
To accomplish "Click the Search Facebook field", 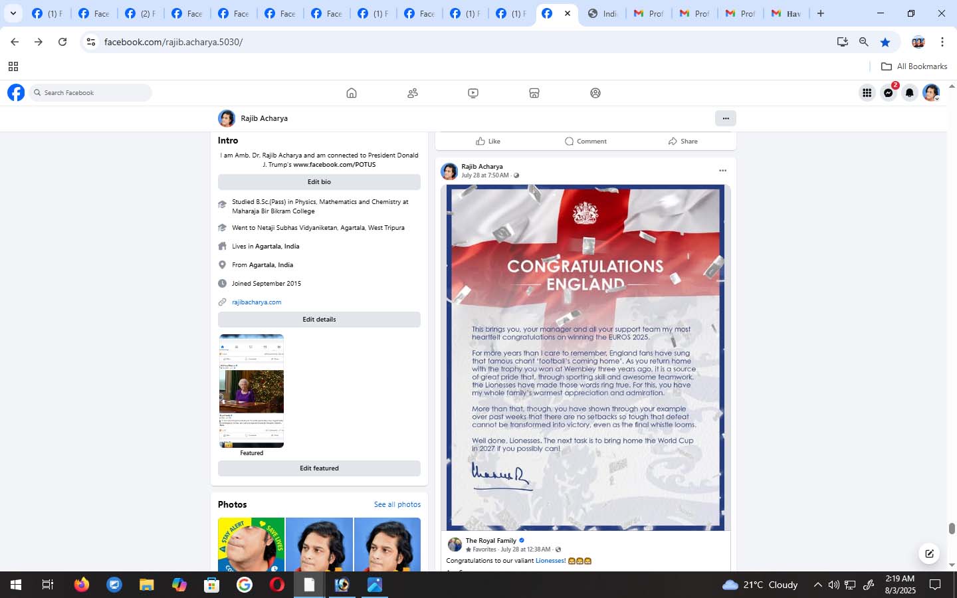I will (90, 93).
